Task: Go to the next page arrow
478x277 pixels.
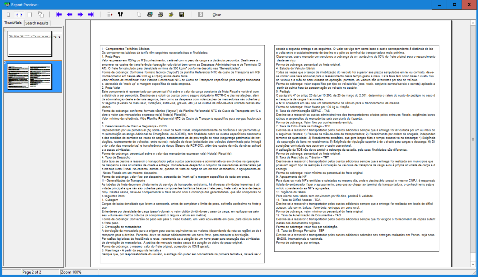Action: (x=80, y=14)
